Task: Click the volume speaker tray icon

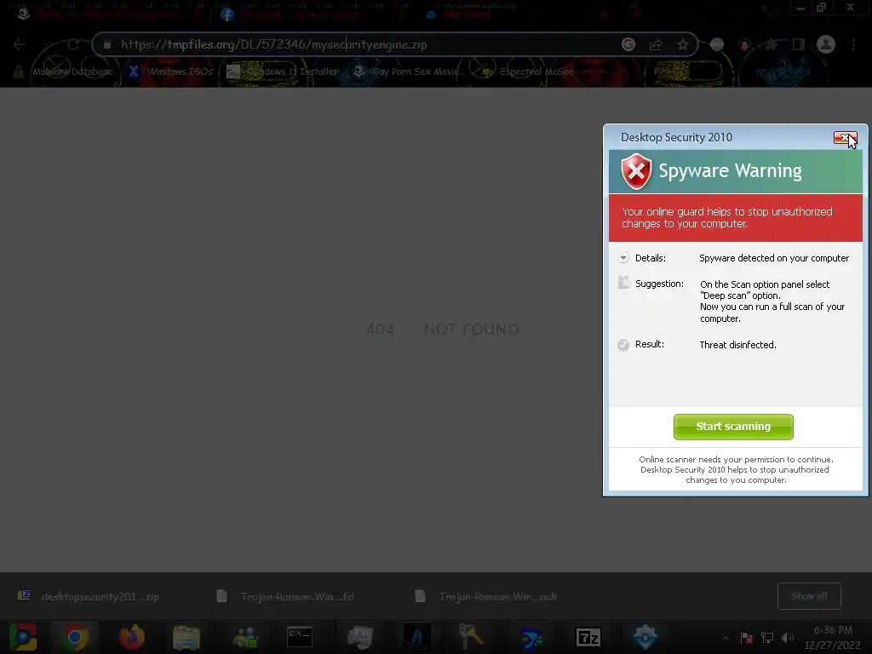Action: coord(788,638)
